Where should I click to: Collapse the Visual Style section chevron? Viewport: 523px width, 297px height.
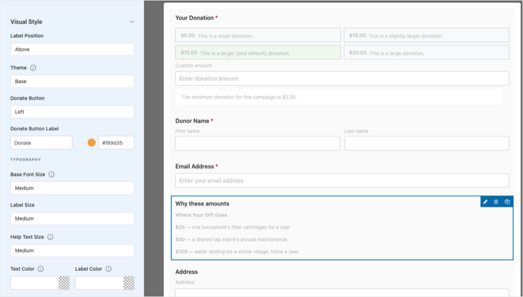132,22
